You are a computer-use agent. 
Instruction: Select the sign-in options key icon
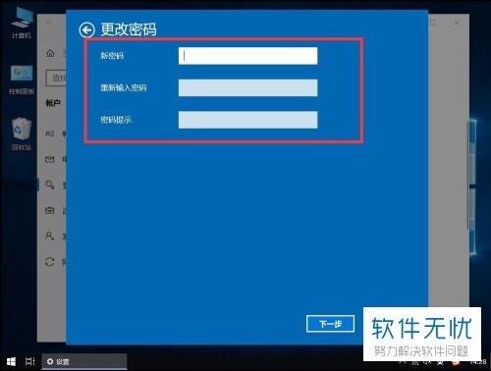(50, 185)
